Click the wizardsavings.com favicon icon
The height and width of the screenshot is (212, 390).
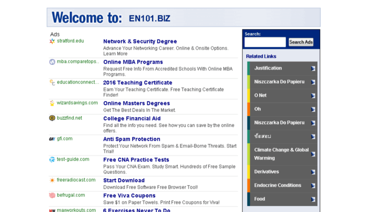52,103
